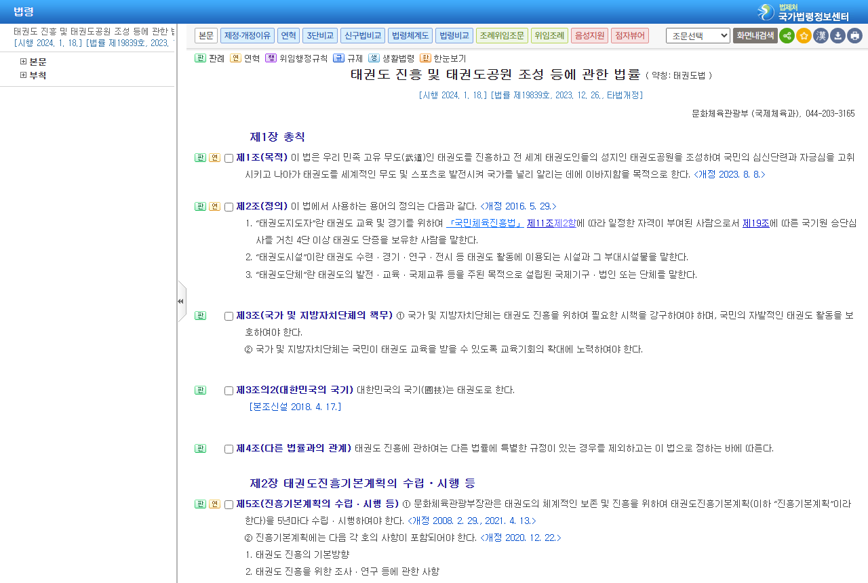Open 판 icon beside 제3조(국가 및 지방자치단체의 책무)

[x=200, y=316]
